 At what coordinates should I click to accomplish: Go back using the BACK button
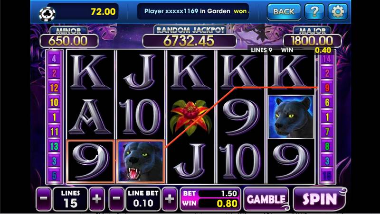pos(284,11)
